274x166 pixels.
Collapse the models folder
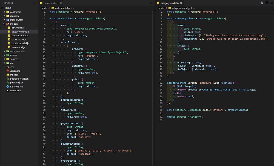click(x=14, y=24)
